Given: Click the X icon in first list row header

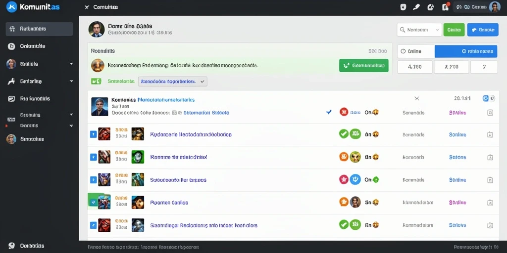Looking at the screenshot, I should pos(417,98).
